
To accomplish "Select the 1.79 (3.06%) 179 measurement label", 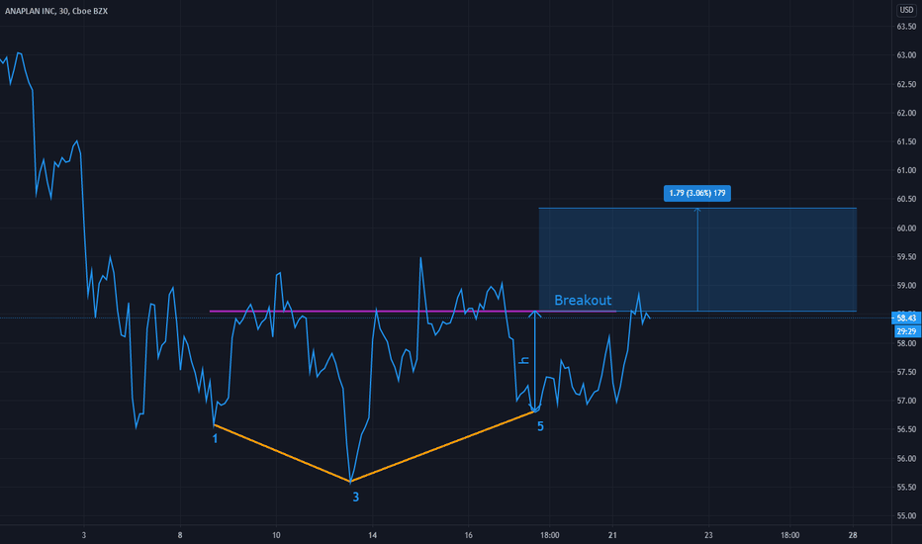I will (x=697, y=193).
